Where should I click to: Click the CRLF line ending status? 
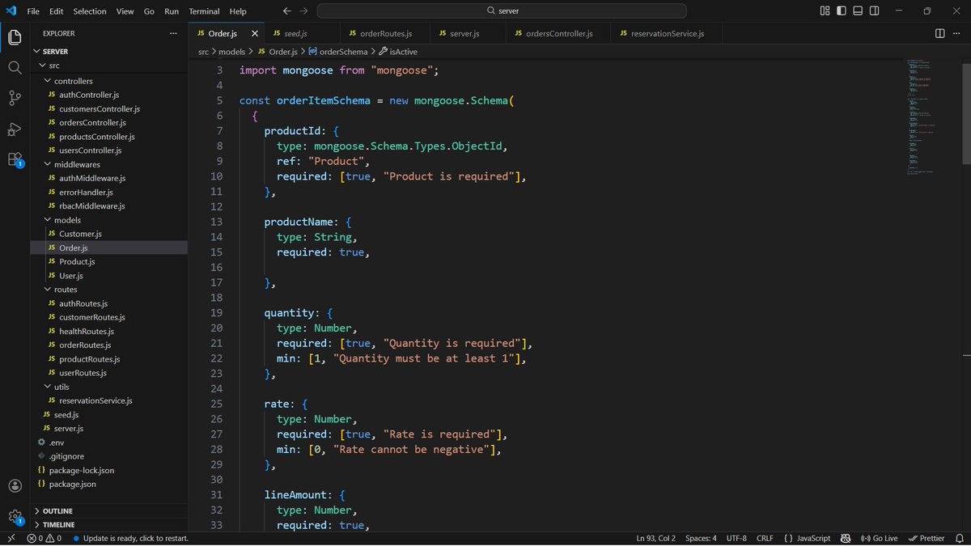[x=765, y=538]
